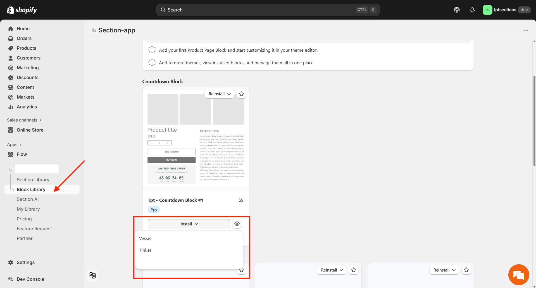Click the Products tag icon
Image resolution: width=536 pixels, height=288 pixels.
(11, 48)
